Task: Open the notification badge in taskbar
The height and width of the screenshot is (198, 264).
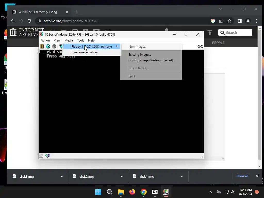Action: tap(257, 192)
